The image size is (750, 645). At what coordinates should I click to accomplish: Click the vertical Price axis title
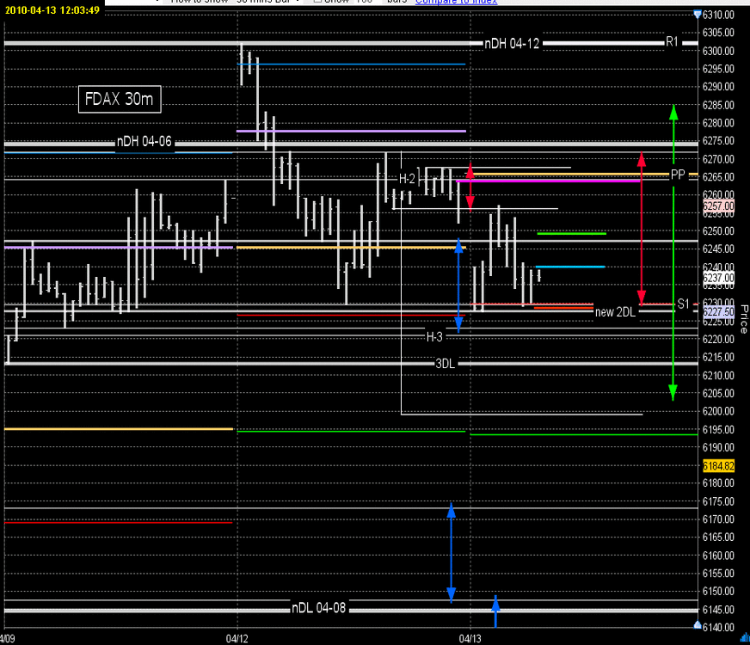(x=744, y=319)
